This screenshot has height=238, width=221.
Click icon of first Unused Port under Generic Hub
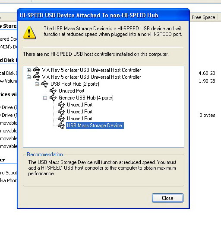pos(61,105)
